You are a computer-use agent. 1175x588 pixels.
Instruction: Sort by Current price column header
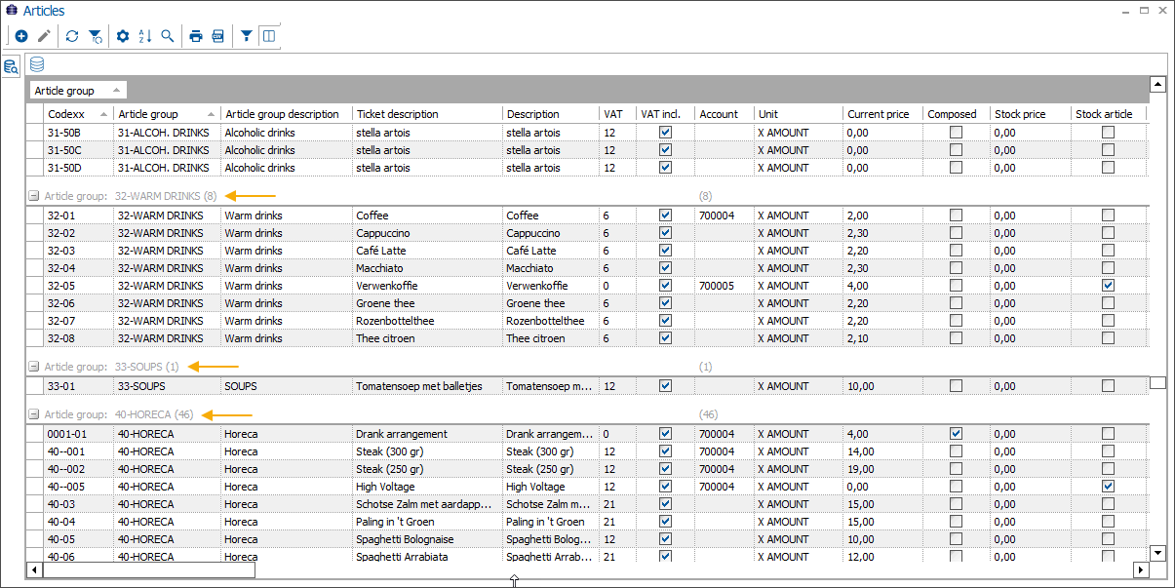(878, 114)
